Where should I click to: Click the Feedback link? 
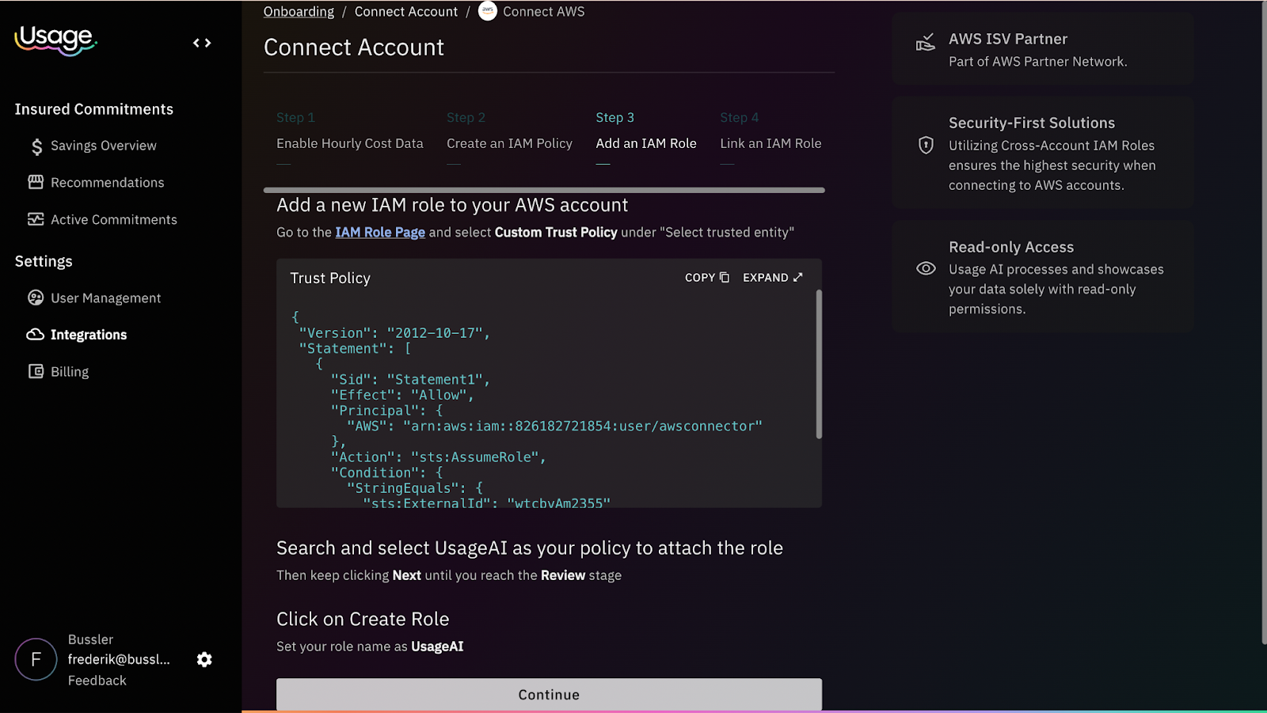click(x=97, y=681)
